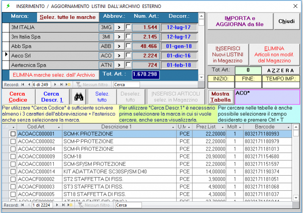
Task: Open the Prez.List. column filter dropdown
Action: coord(222,127)
